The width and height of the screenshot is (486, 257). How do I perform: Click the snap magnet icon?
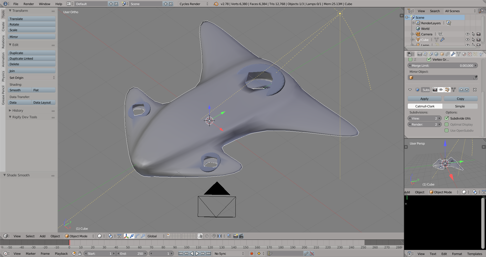[213, 236]
